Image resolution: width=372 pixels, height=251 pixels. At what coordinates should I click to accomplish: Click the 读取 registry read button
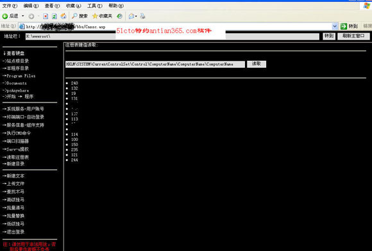click(257, 64)
